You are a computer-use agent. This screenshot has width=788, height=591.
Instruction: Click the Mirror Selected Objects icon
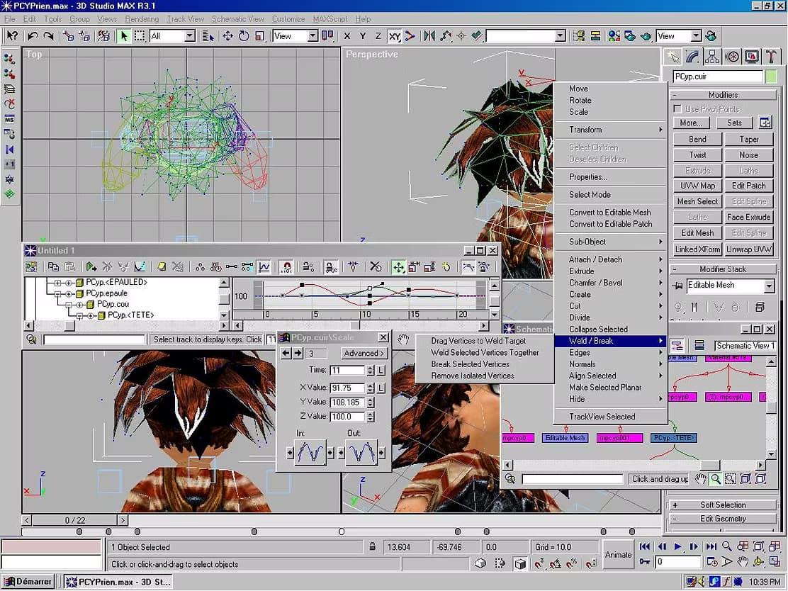429,36
